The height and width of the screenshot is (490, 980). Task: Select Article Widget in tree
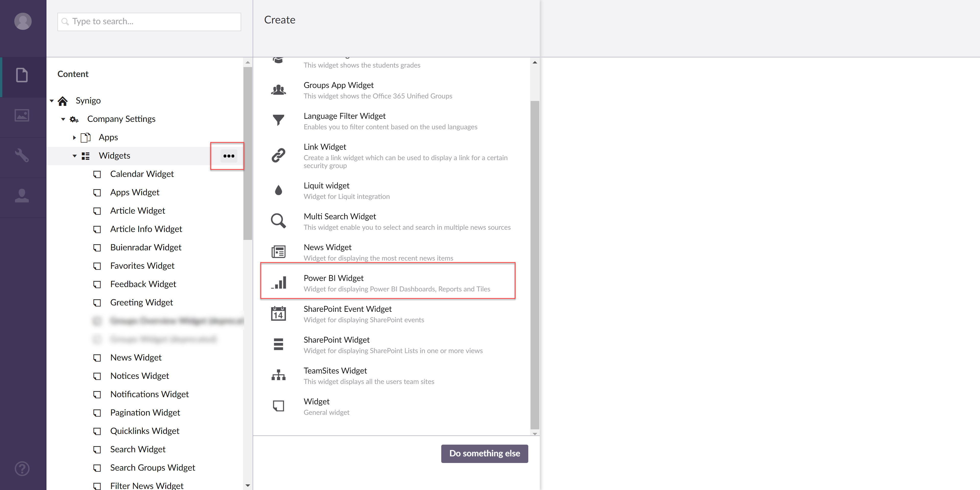coord(137,211)
